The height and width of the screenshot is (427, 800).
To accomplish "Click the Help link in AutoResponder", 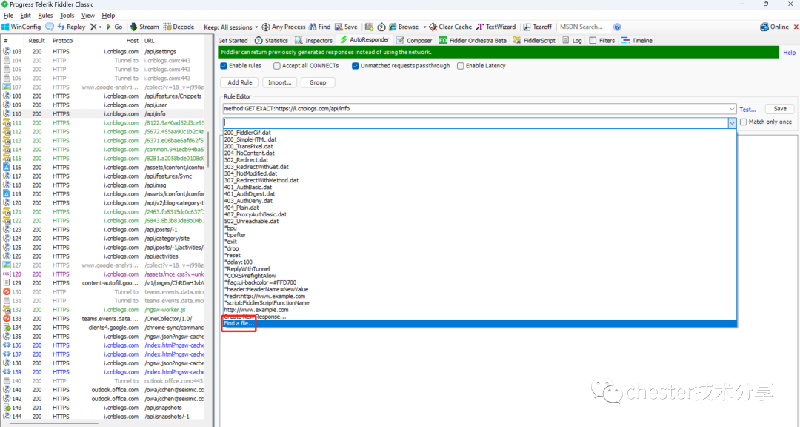I will point(790,53).
